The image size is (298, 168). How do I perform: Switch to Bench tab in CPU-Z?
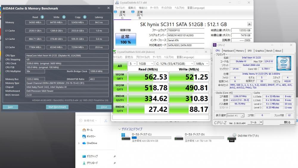pos(269,51)
